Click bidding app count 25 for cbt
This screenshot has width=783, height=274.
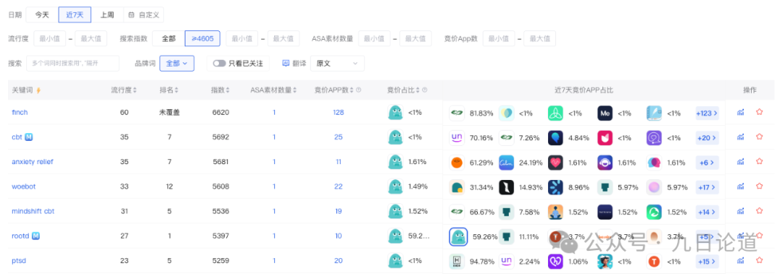(339, 137)
